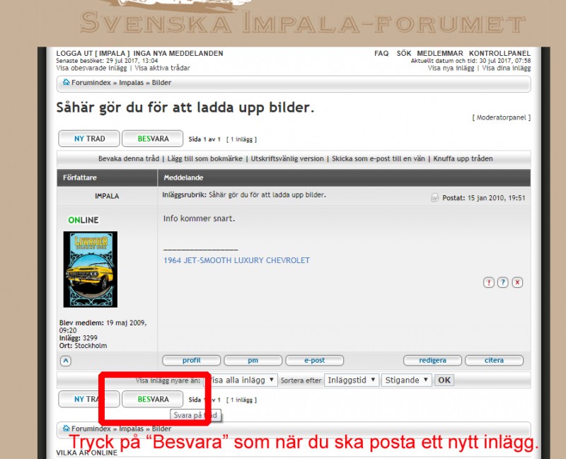Quote the post using citera
This screenshot has width=566, height=459.
point(494,360)
